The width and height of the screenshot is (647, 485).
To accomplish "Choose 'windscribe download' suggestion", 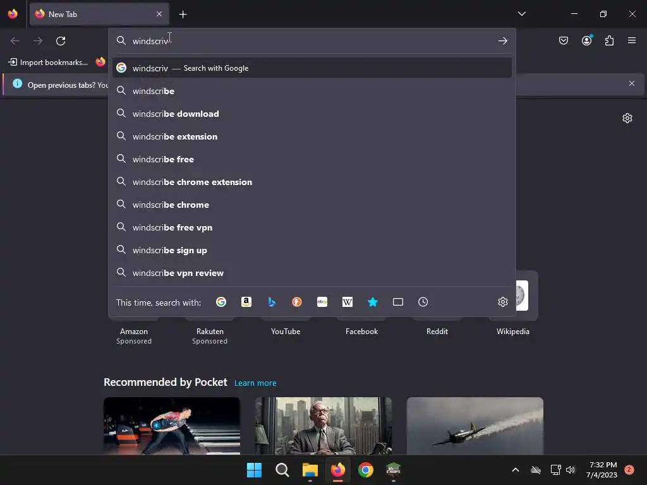I will click(x=312, y=114).
